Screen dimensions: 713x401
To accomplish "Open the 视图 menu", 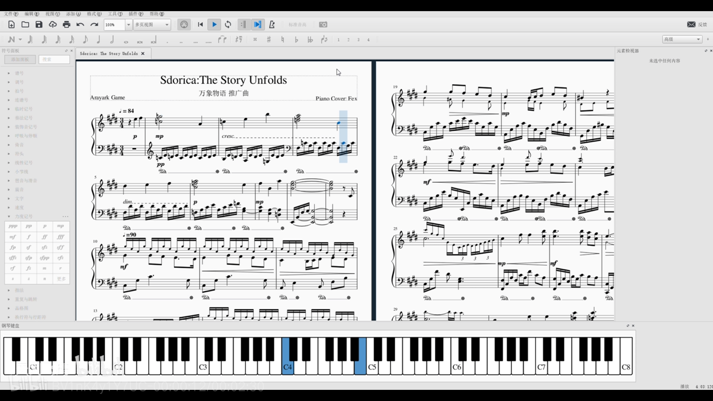I will click(x=53, y=14).
